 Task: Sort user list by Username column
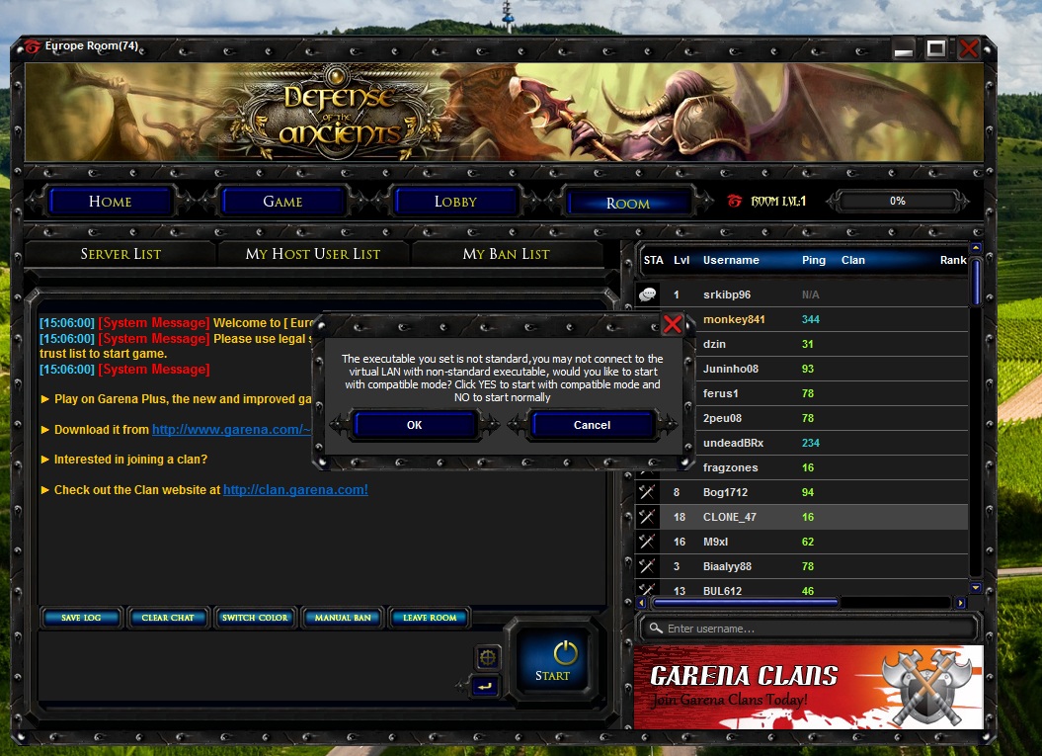click(731, 260)
